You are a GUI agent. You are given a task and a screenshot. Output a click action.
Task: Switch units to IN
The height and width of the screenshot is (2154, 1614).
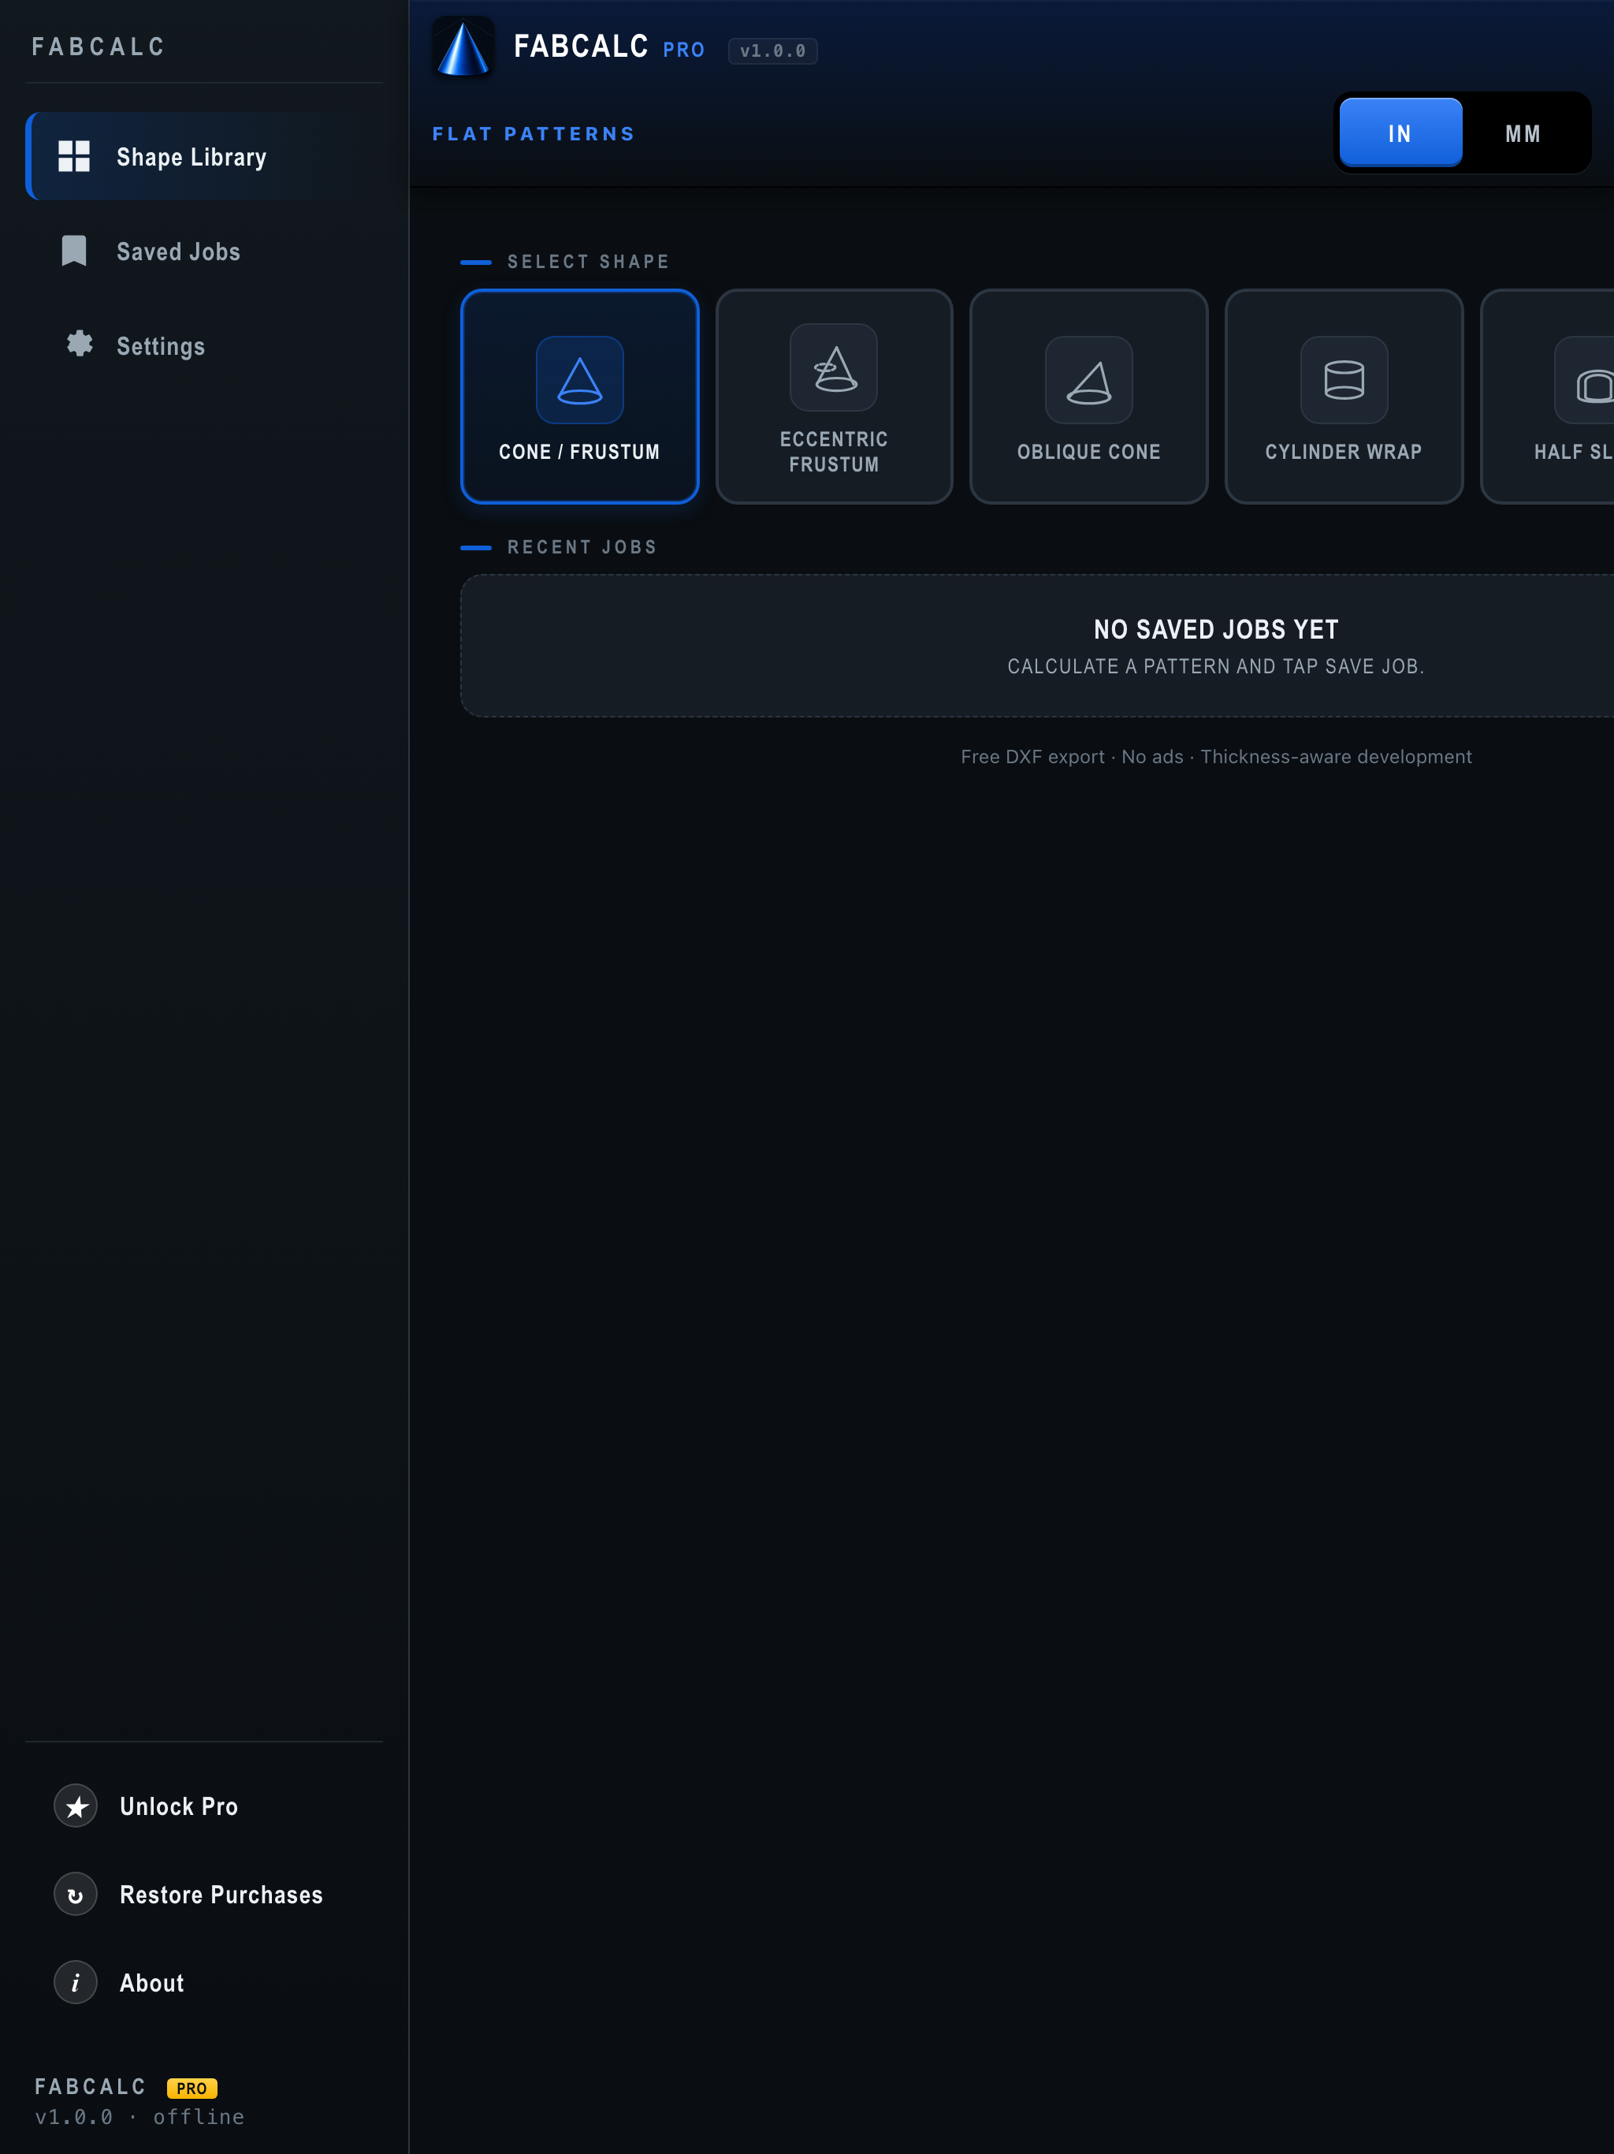(1400, 133)
